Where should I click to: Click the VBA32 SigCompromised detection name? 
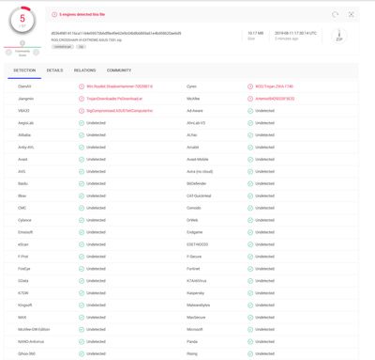120,111
